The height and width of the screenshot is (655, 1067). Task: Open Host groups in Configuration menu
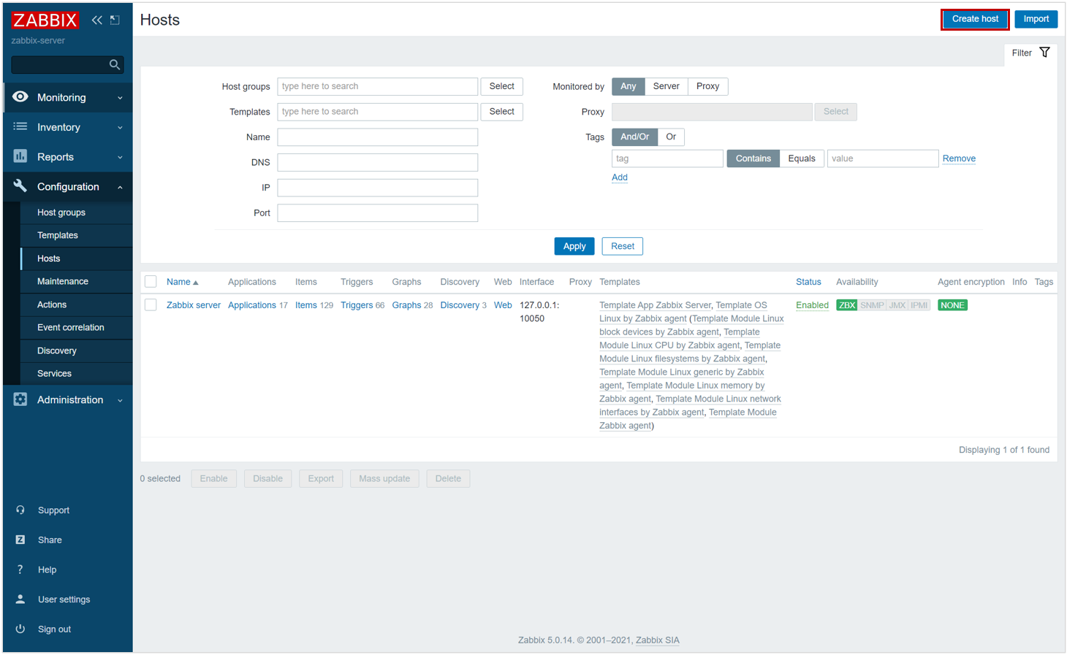coord(61,212)
